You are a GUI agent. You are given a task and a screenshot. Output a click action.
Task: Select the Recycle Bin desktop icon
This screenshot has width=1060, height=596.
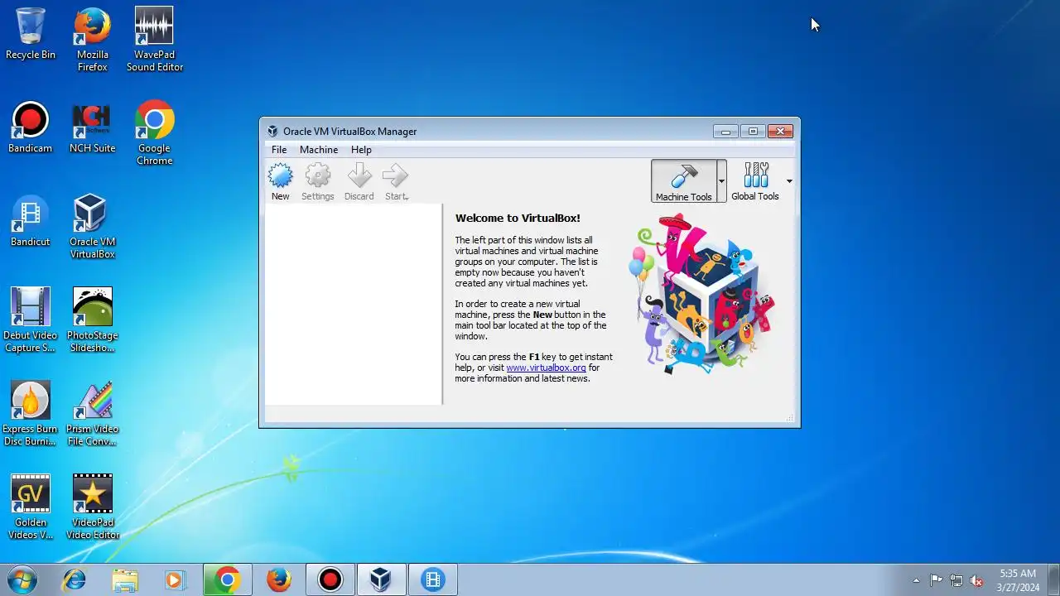pos(31,34)
